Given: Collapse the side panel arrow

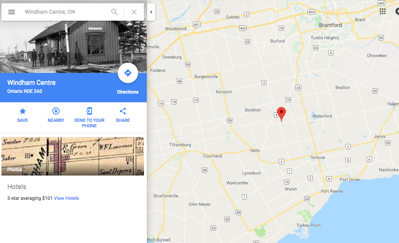Looking at the screenshot, I should (x=151, y=12).
